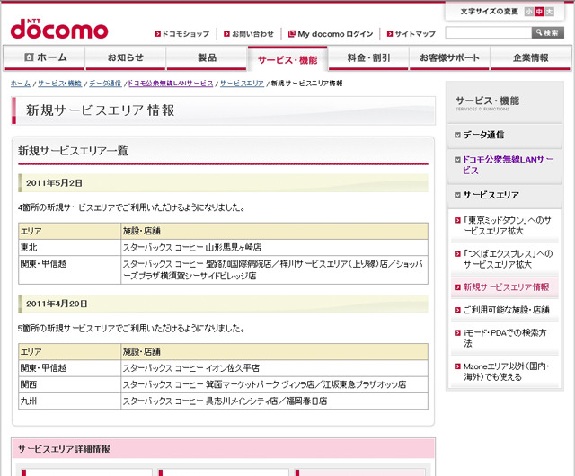Open ご利用可能な施設・店舗 sidebar link
Viewport: 575px width, 476px height.
click(x=506, y=310)
